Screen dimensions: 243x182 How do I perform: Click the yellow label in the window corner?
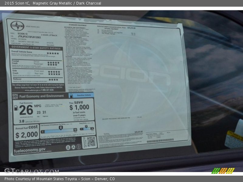click(234, 140)
